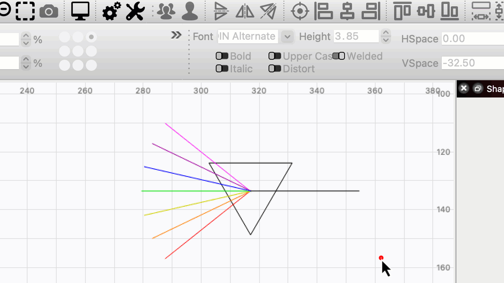The image size is (504, 283).
Task: Click the rotation center target icon
Action: pos(300,11)
